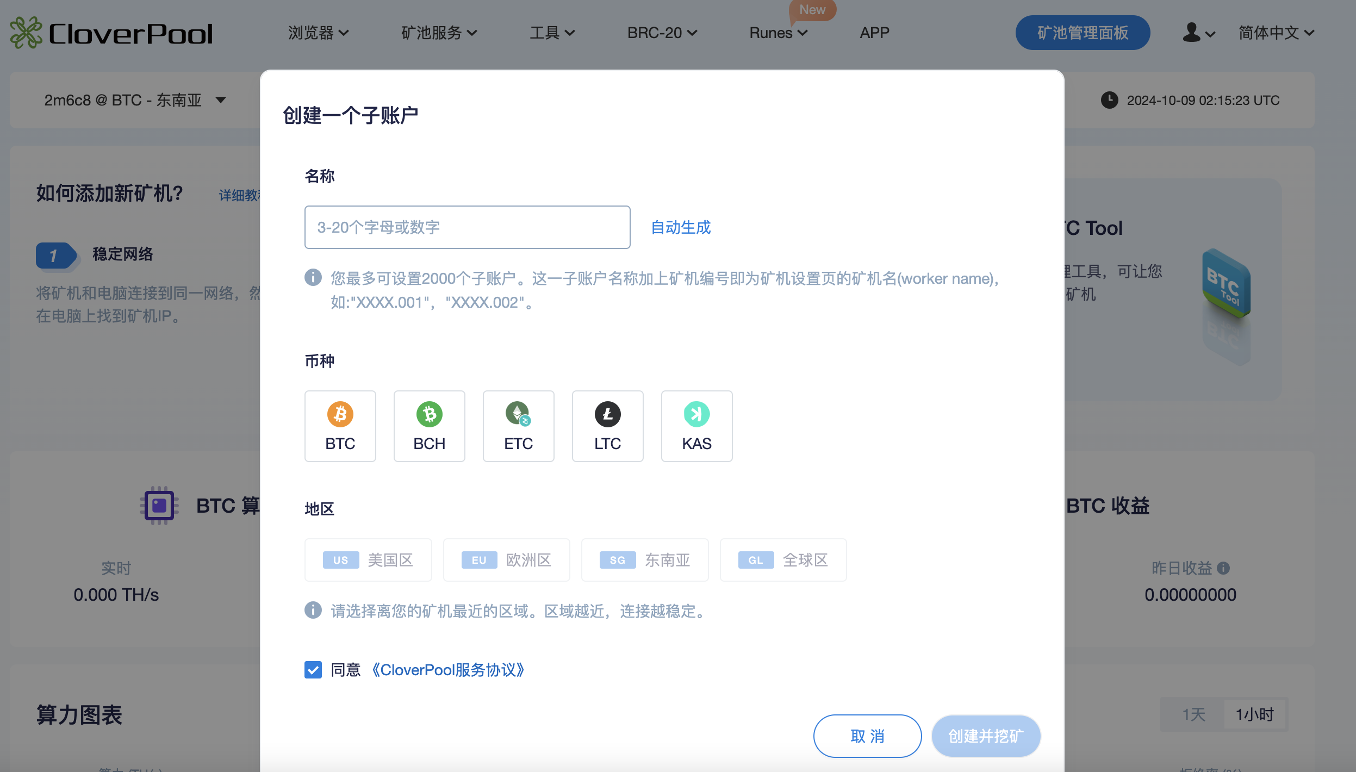Expand the 2m6c8 @ BTC account selector

133,100
